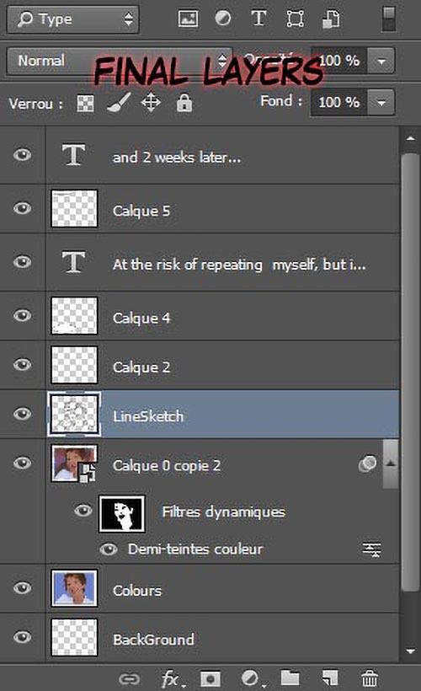Click the Filtres dynamiques mask thumbnail

pos(121,513)
